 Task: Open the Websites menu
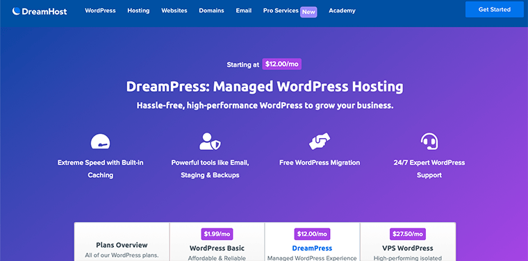[174, 10]
